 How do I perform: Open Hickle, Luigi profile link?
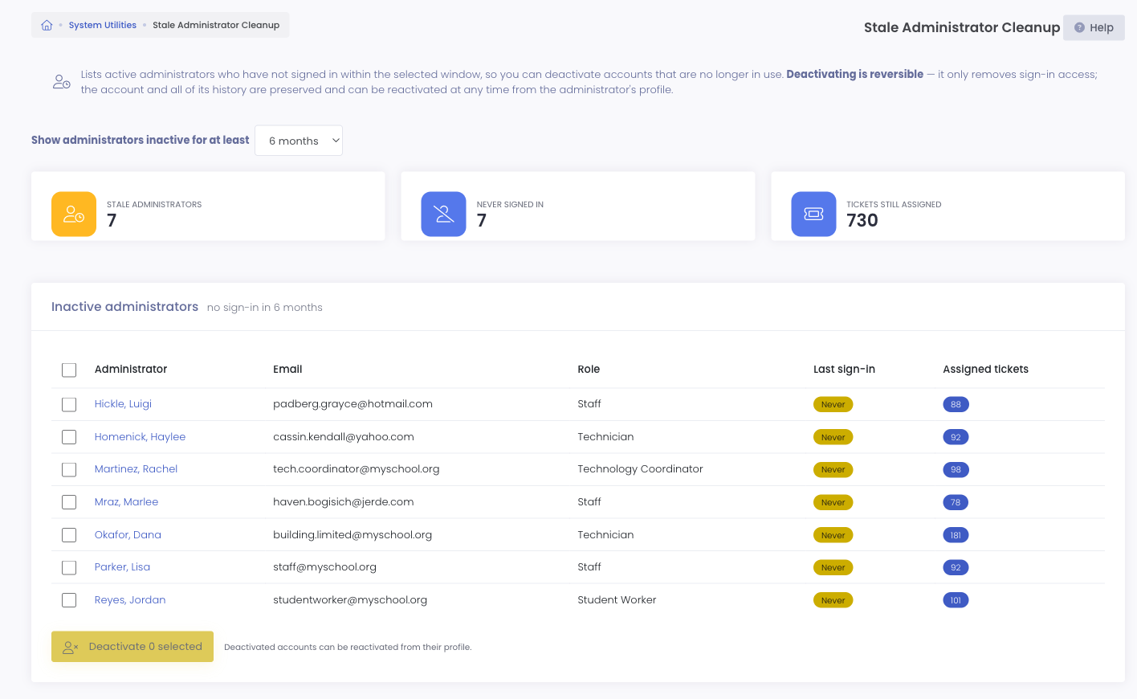(x=123, y=404)
